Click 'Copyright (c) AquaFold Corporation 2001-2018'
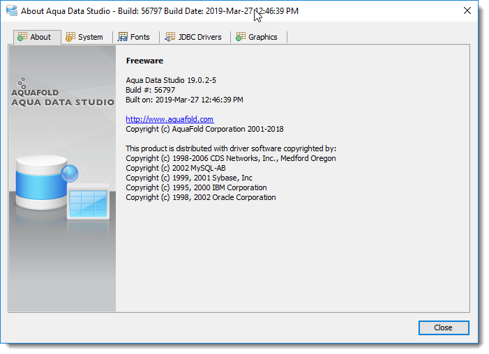489x354 pixels. [204, 129]
